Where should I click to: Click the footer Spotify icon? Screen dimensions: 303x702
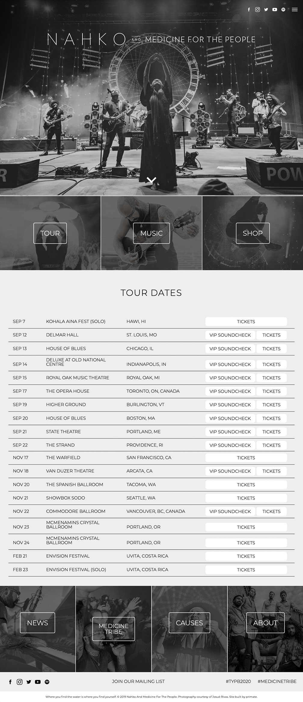(47, 682)
